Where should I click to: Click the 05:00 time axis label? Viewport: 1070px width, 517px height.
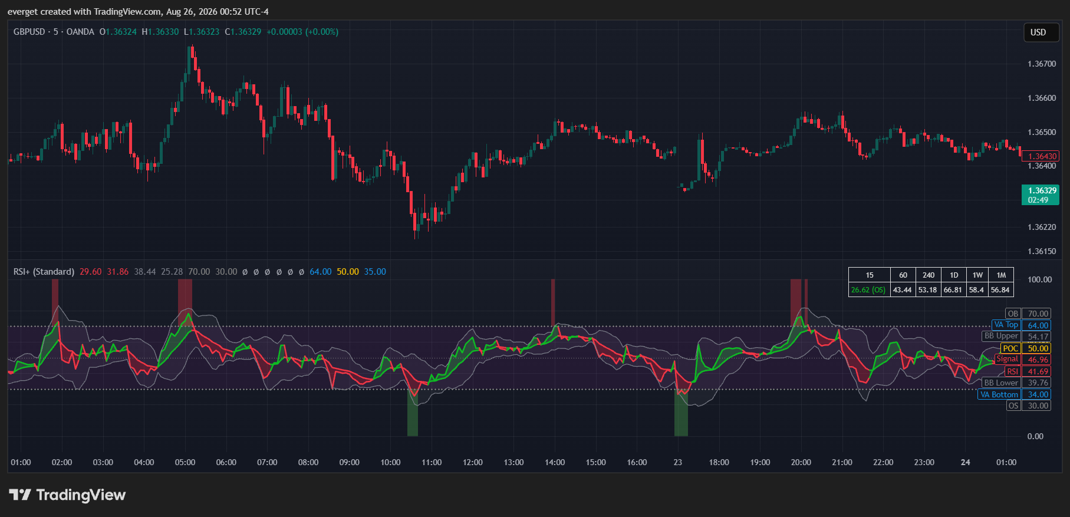pos(185,462)
